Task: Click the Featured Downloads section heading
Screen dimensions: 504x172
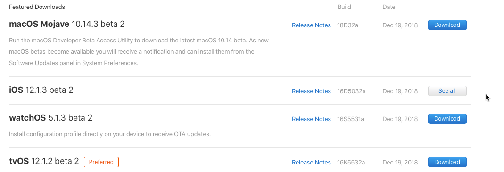Action: pyautogui.click(x=37, y=7)
